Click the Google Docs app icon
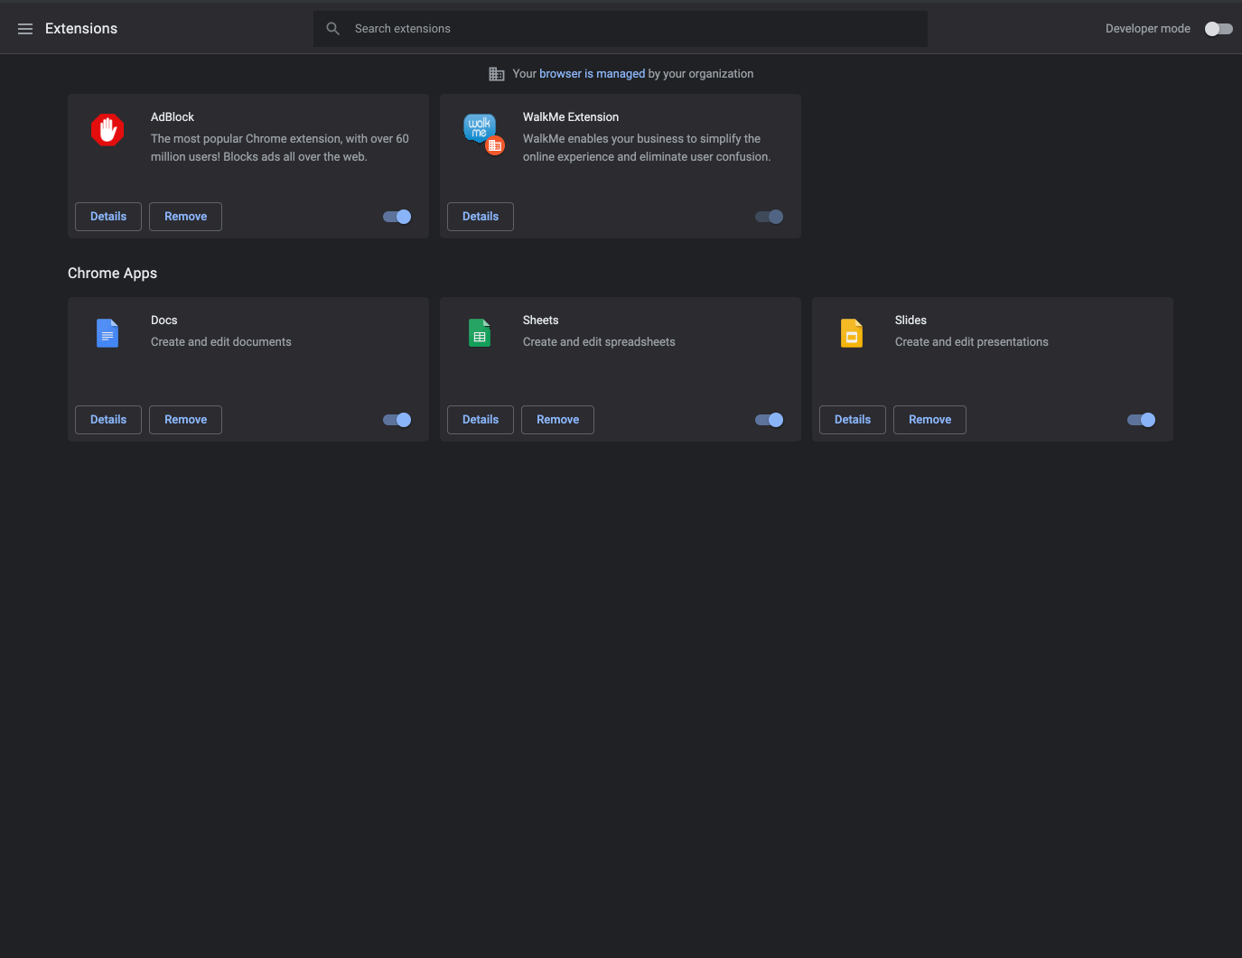 tap(107, 333)
